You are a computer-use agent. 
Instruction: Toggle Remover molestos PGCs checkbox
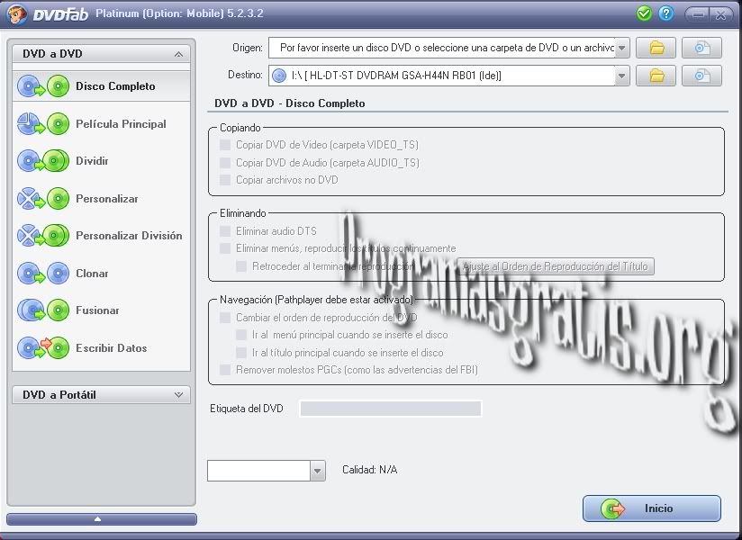225,370
